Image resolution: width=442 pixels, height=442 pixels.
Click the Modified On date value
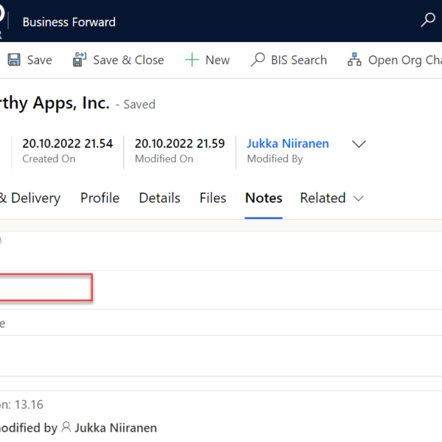(180, 144)
